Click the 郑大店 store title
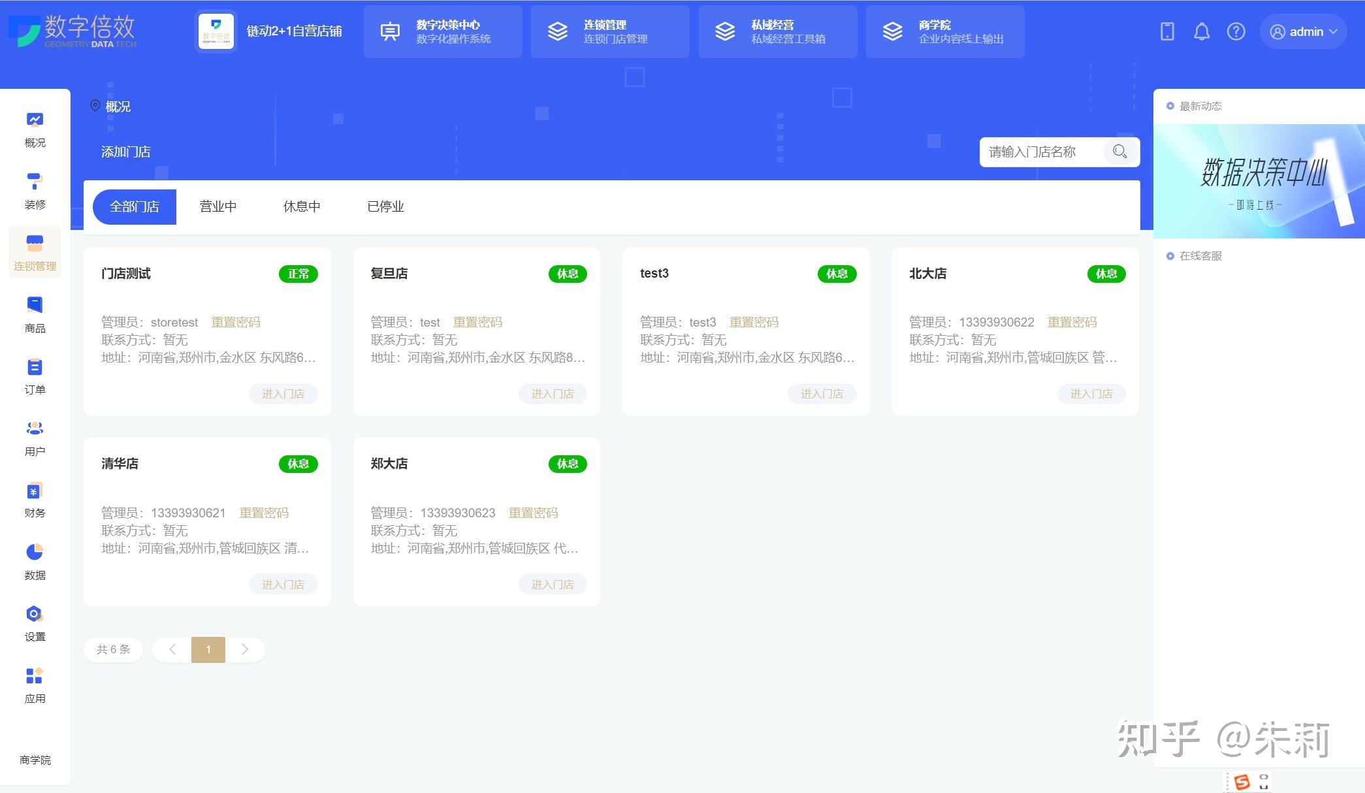The image size is (1365, 793). (389, 464)
